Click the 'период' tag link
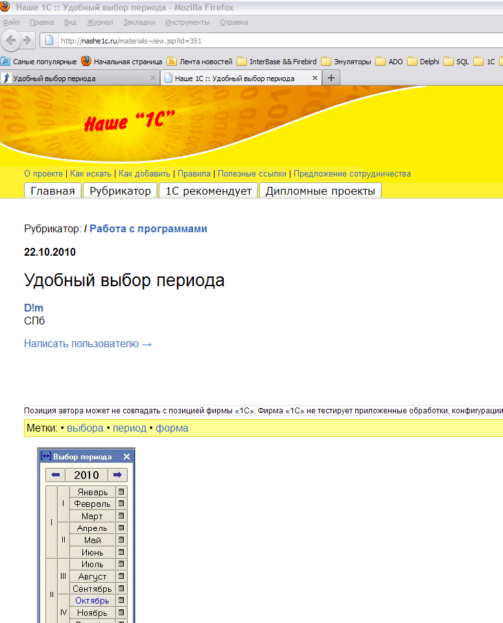 [x=130, y=428]
